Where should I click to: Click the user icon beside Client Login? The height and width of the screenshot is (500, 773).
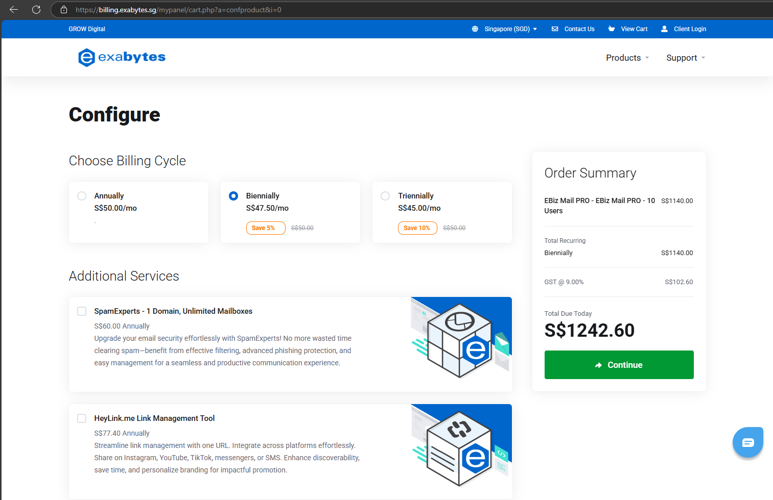click(664, 29)
